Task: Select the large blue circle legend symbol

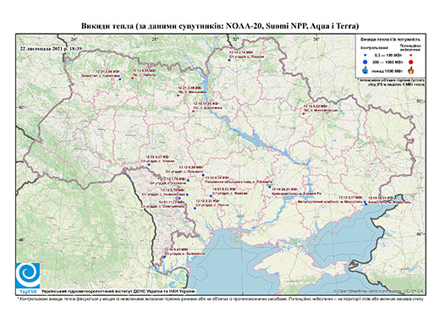Action: (366, 62)
